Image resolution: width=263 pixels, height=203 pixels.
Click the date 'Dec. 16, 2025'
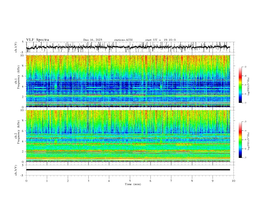click(93, 40)
